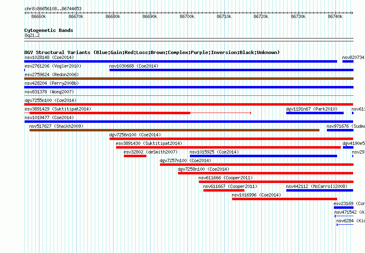The width and height of the screenshot is (365, 253).
Task: Click the esv23169 variant label
Action: pyautogui.click(x=343, y=203)
